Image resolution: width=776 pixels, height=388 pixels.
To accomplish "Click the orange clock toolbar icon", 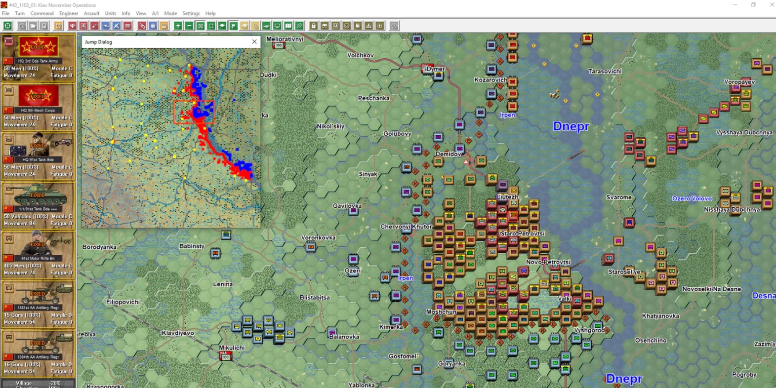I will click(x=58, y=26).
